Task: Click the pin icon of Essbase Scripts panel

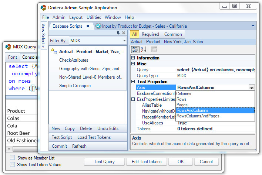Action: 118,33
